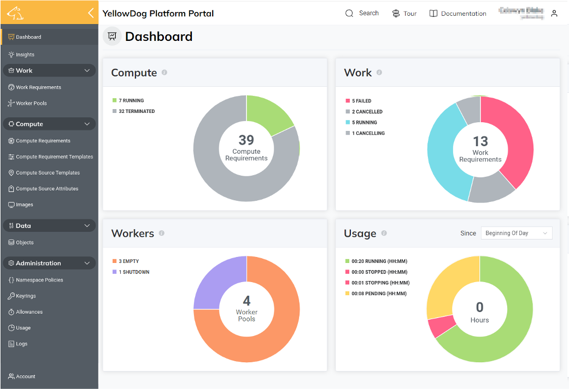The width and height of the screenshot is (569, 389).
Task: Click the Account people icon
Action: [x=11, y=376]
